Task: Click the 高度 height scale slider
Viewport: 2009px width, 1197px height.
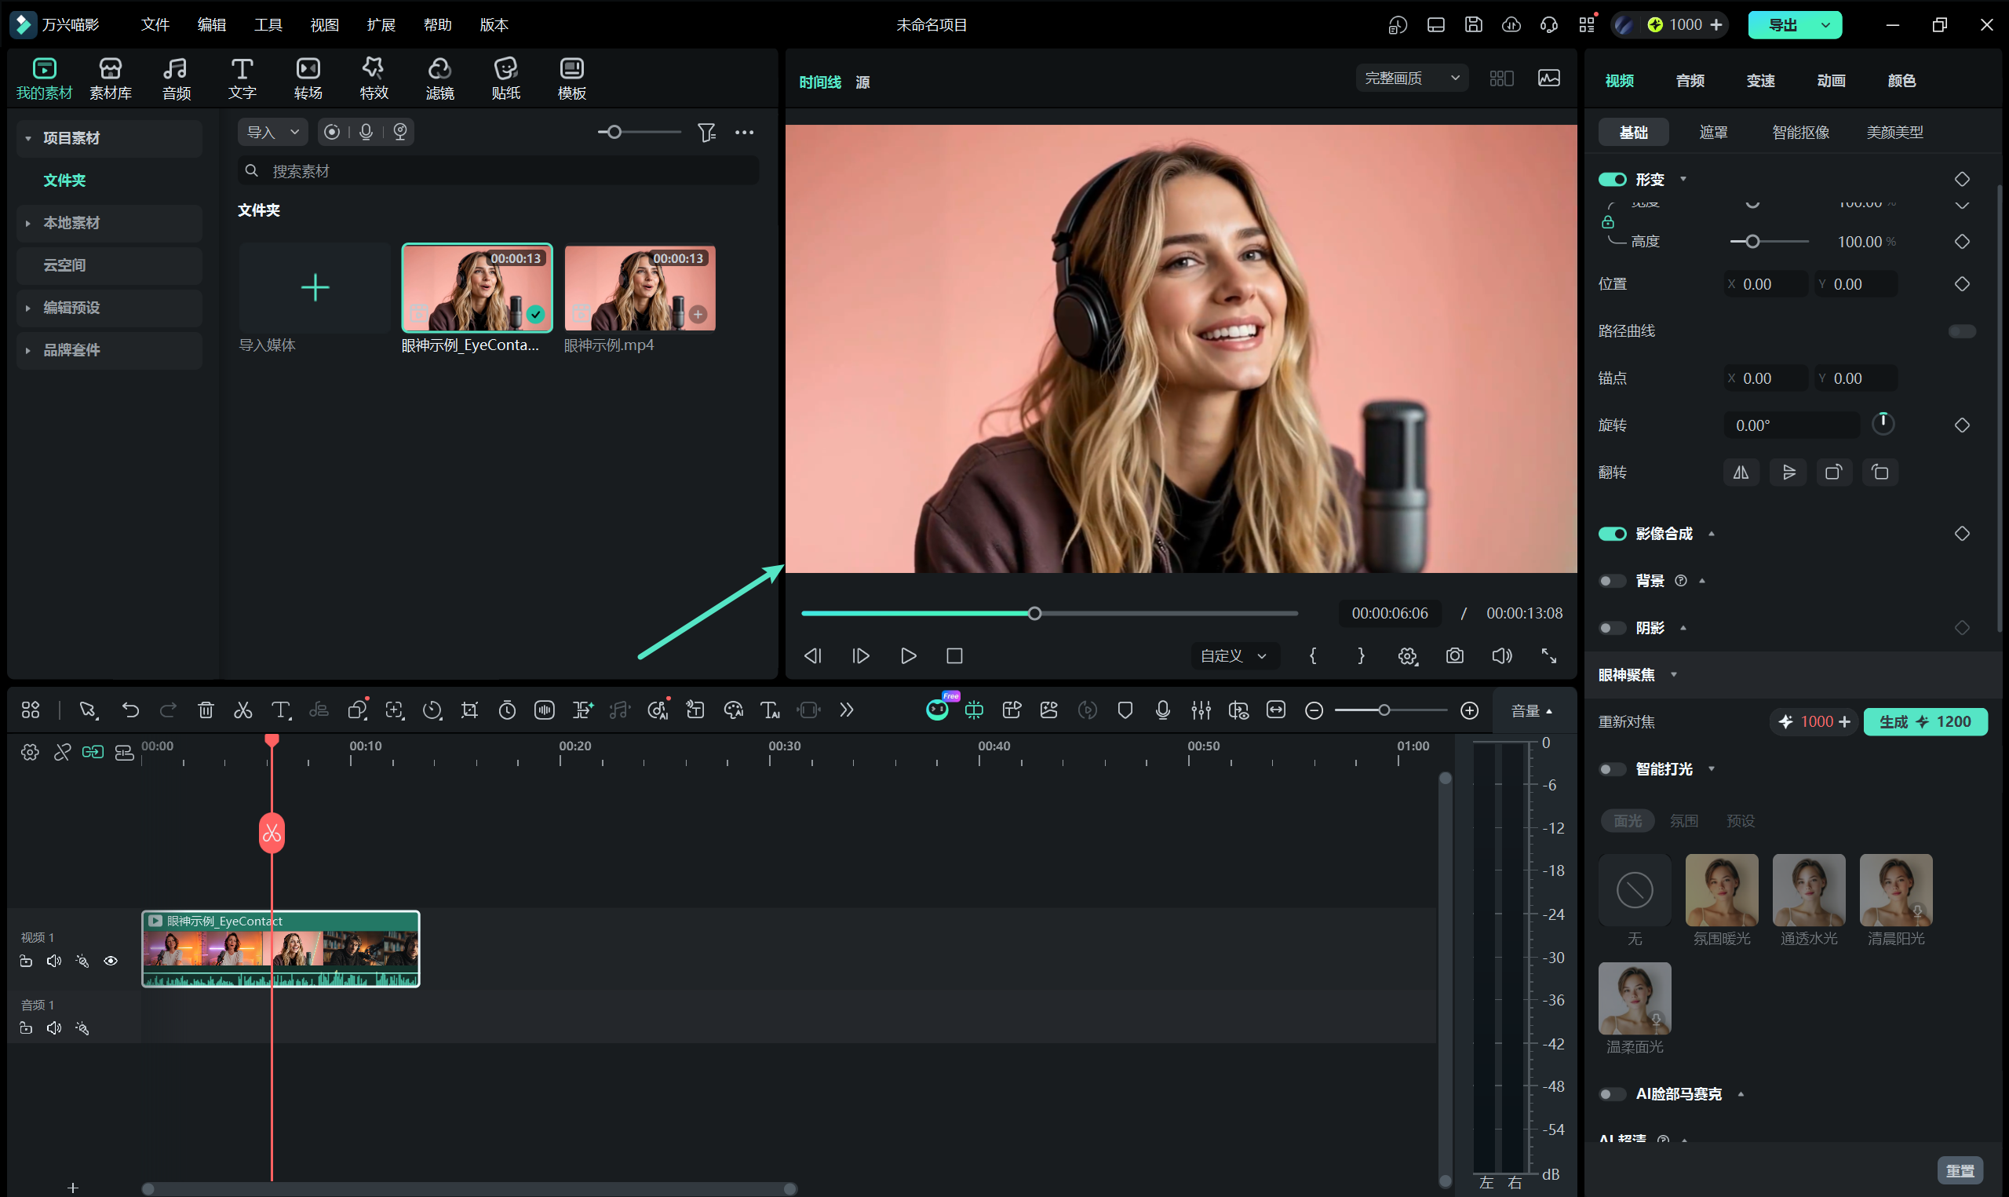Action: click(x=1770, y=242)
